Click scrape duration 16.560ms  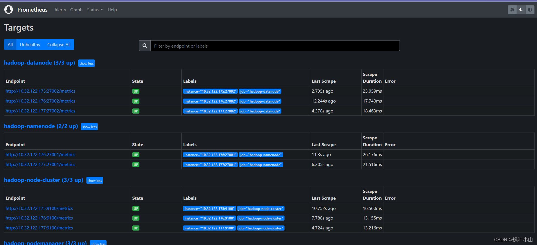[372, 208]
